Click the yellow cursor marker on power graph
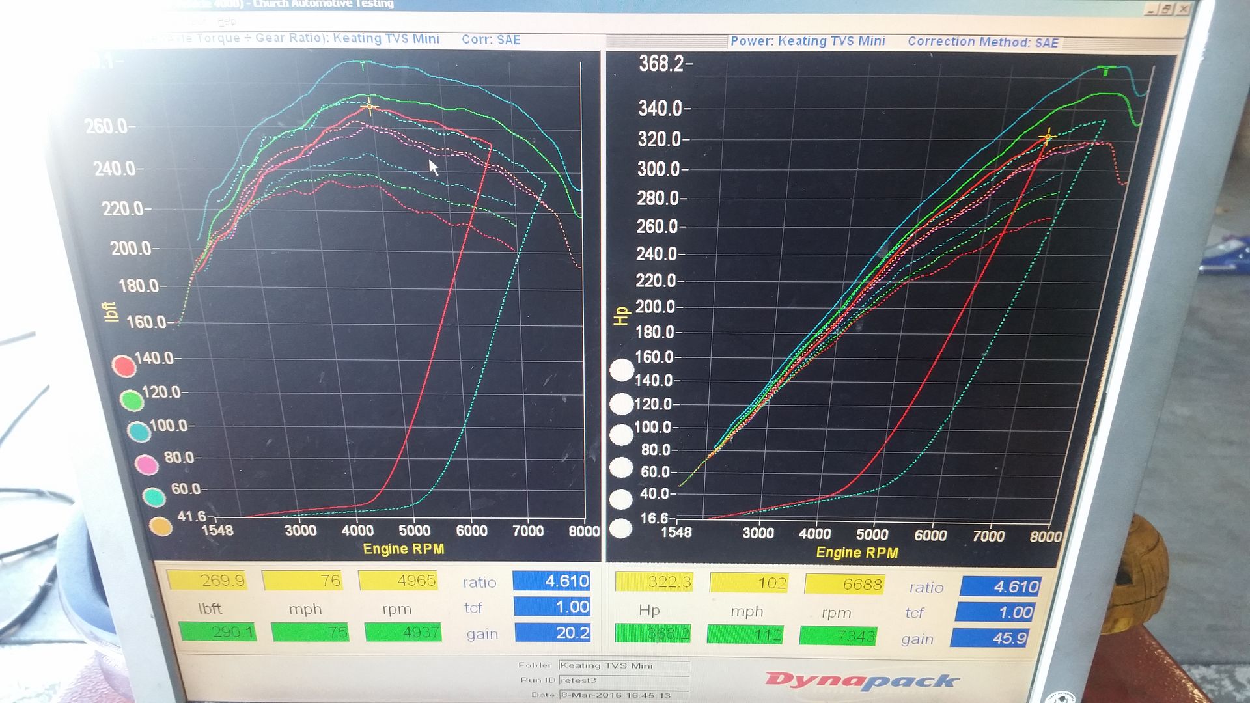The height and width of the screenshot is (703, 1250). (x=1048, y=137)
